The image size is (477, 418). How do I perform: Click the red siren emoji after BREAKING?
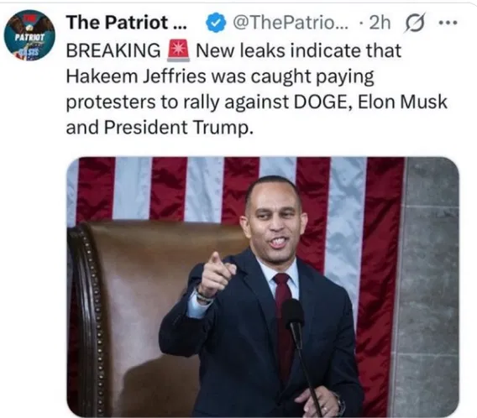[179, 51]
